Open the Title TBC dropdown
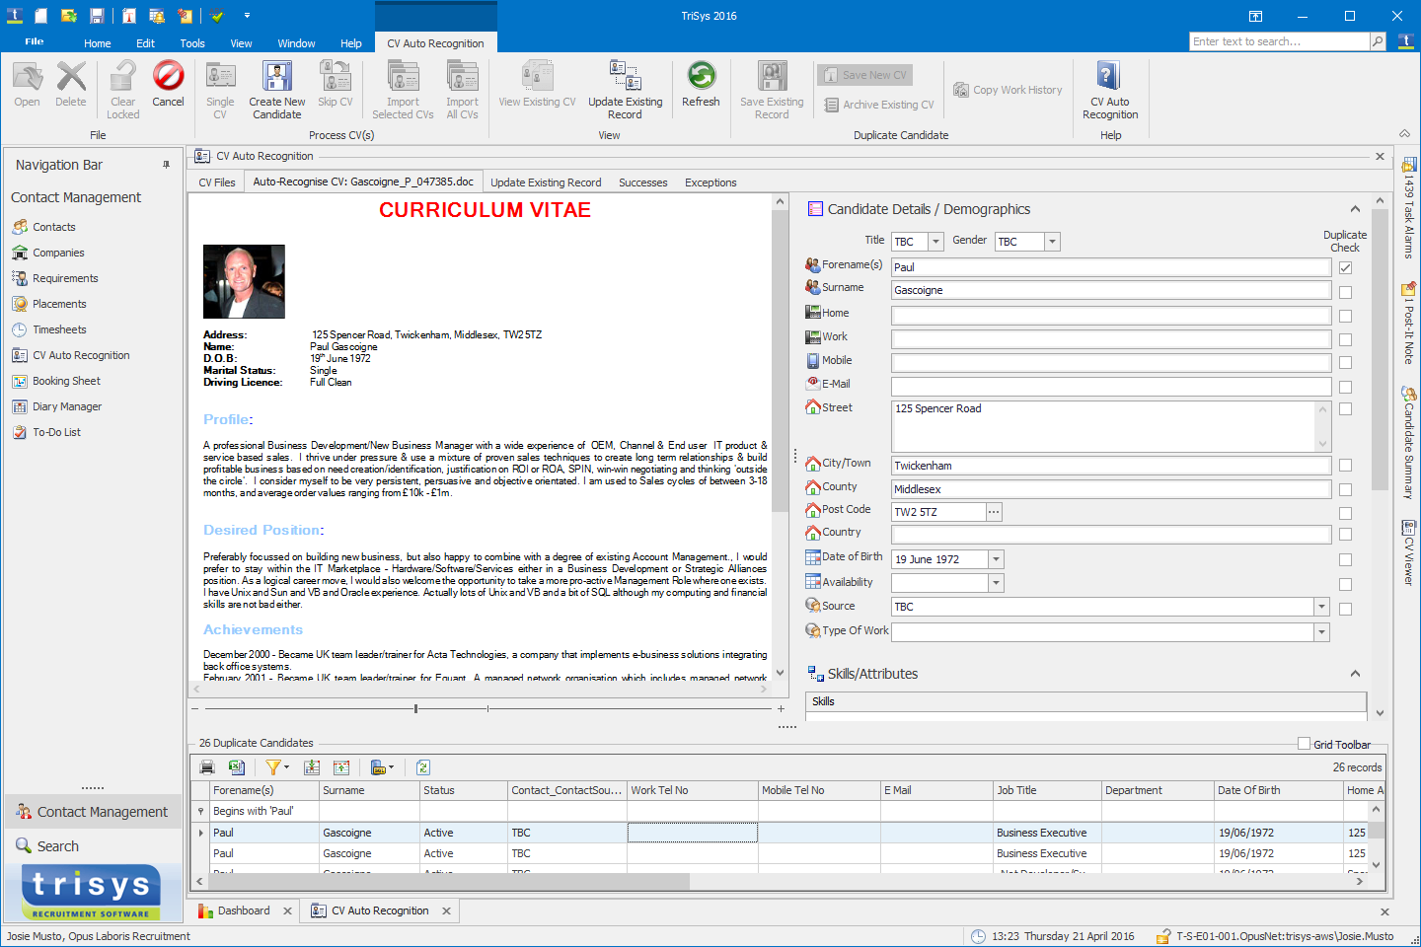This screenshot has width=1421, height=947. [x=936, y=241]
